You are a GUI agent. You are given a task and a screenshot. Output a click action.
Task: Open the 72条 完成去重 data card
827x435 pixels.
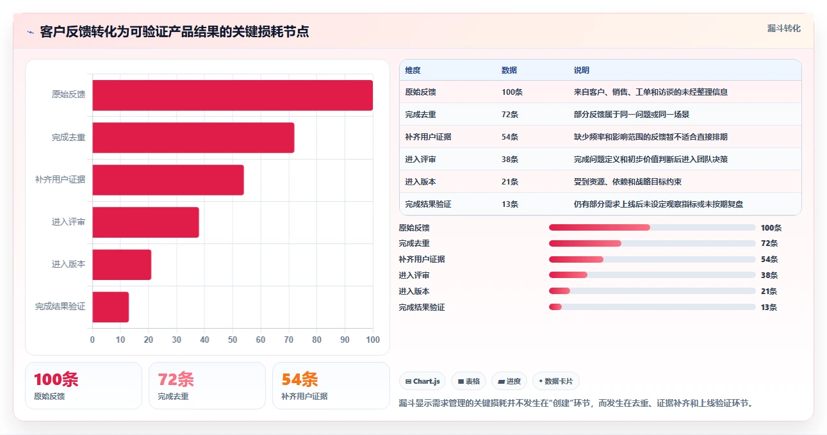coord(207,386)
